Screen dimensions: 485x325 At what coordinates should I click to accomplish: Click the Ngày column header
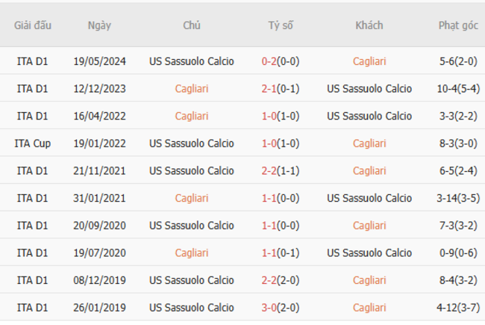point(99,25)
